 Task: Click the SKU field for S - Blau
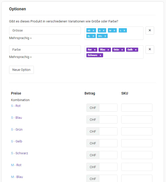coord(137,119)
